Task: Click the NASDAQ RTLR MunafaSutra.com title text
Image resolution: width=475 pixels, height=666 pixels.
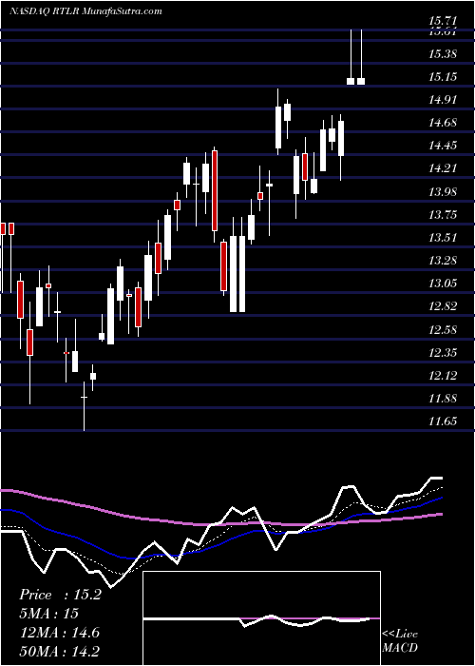Action: tap(85, 11)
